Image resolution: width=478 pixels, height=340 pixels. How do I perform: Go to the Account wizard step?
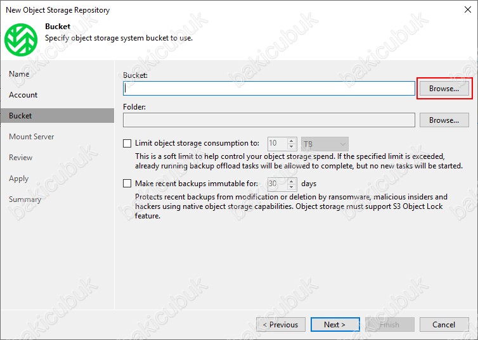(x=23, y=95)
